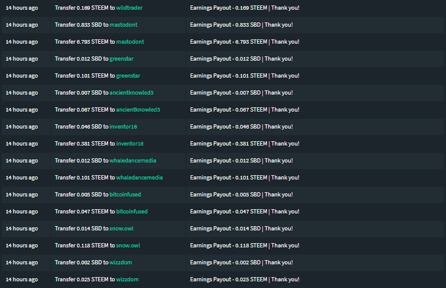Open inventor16 link in 0.046 SBD row
The image size is (446, 288).
123,127
